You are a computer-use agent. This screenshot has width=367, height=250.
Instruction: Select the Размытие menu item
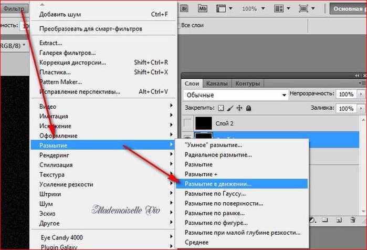[103, 145]
